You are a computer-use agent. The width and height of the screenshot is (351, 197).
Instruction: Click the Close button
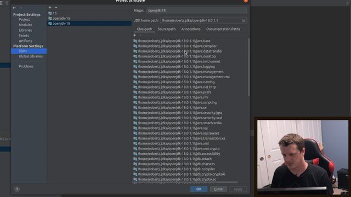tap(218, 189)
